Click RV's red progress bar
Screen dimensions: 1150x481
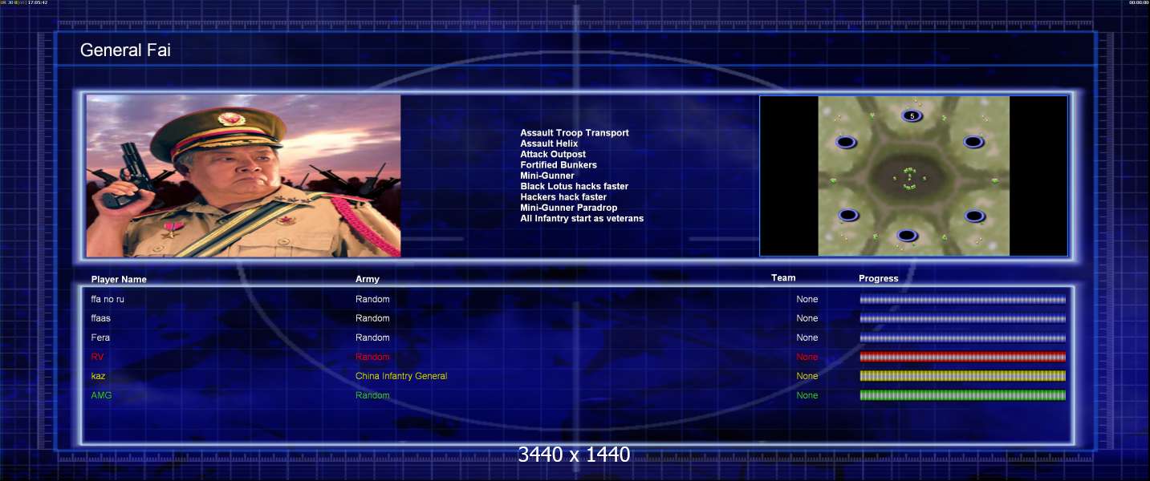pyautogui.click(x=963, y=357)
